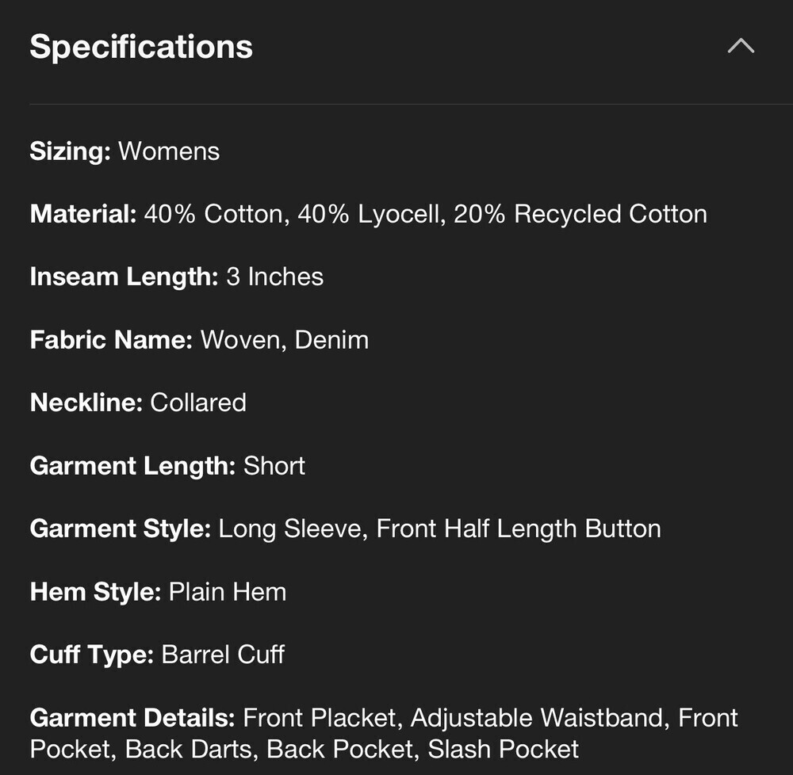
Task: Tap the Barrel Cuff value
Action: (223, 655)
